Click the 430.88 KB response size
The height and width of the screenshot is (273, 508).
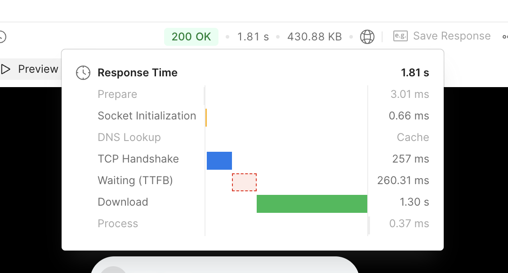(x=314, y=36)
